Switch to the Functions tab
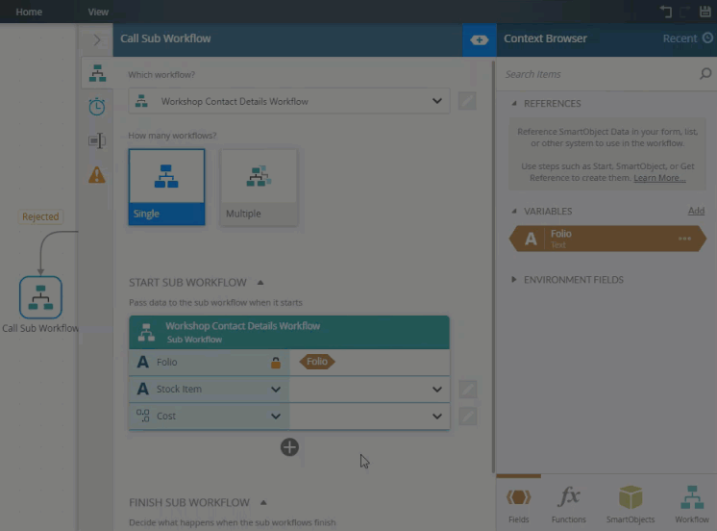This screenshot has height=531, width=717. point(568,504)
